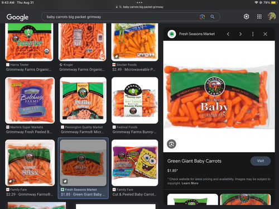Go to previous image in preview panel
279x209 pixels.
tap(228, 34)
